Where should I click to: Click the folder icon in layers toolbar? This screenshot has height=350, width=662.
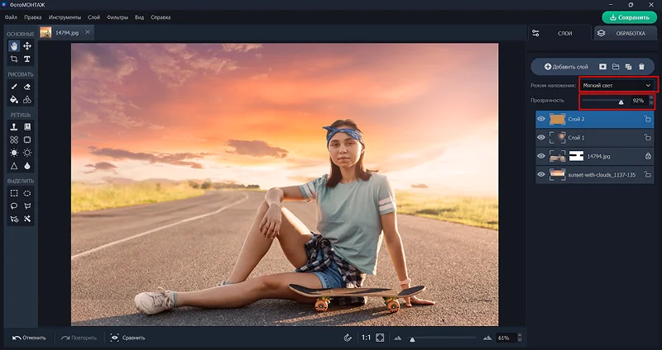point(616,67)
